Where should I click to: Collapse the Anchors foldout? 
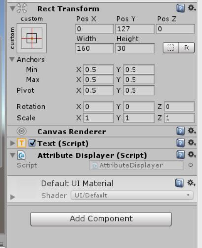click(12, 59)
